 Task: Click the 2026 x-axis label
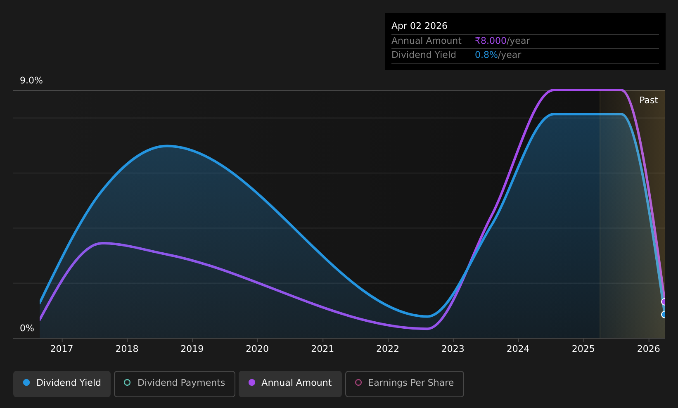(649, 349)
